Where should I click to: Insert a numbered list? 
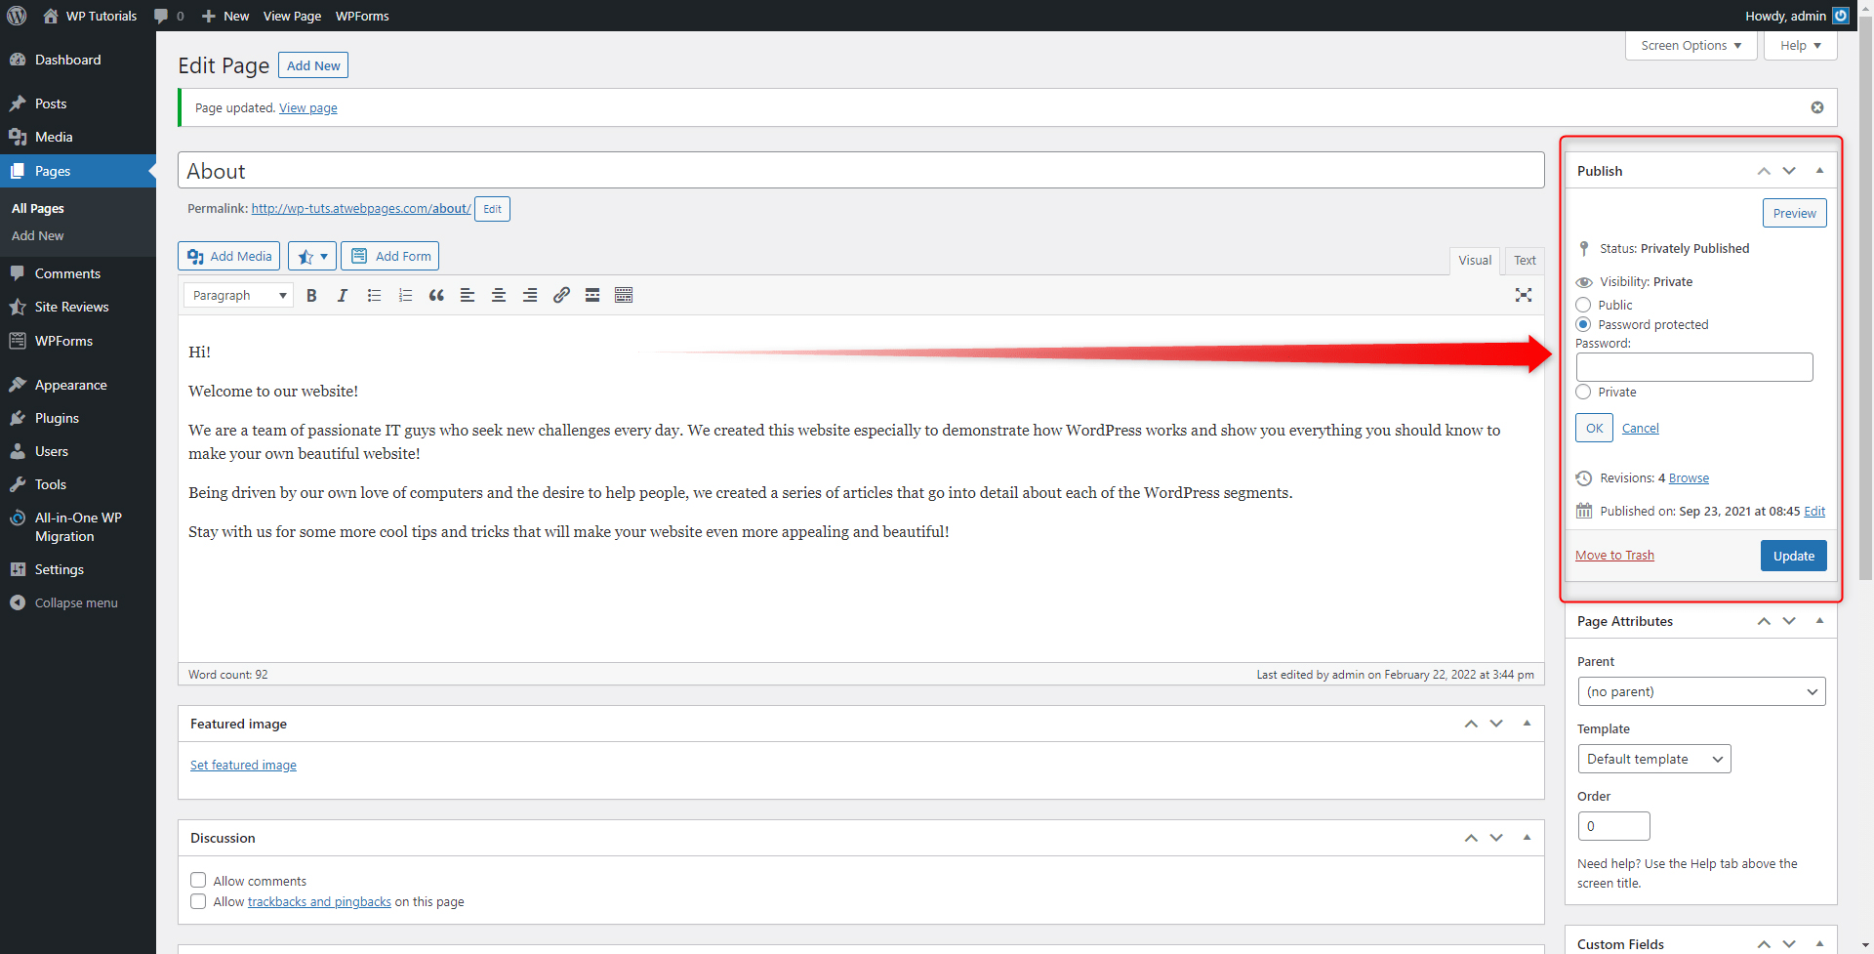405,295
